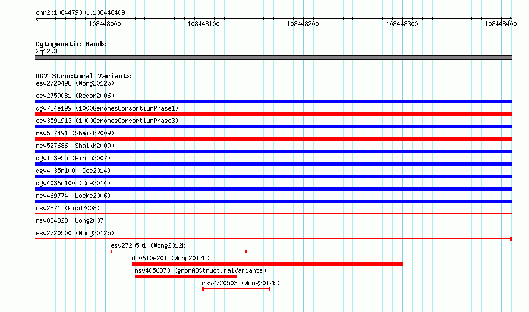Click the blue bar of esv3591913
The image size is (529, 312).
click(273, 127)
